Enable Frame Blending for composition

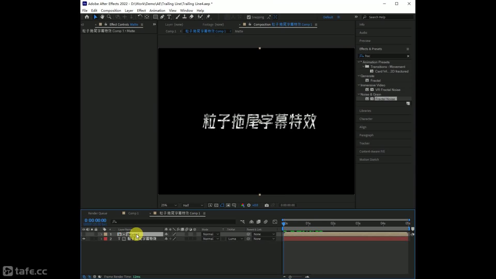coord(259,222)
